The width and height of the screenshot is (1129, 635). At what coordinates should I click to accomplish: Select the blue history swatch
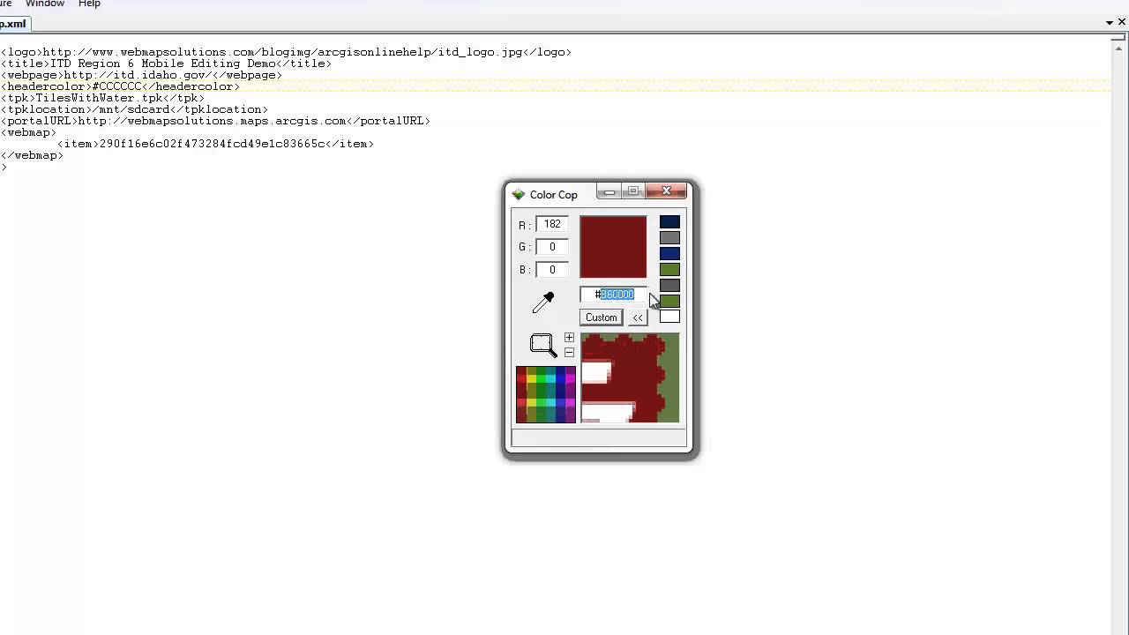pos(670,254)
